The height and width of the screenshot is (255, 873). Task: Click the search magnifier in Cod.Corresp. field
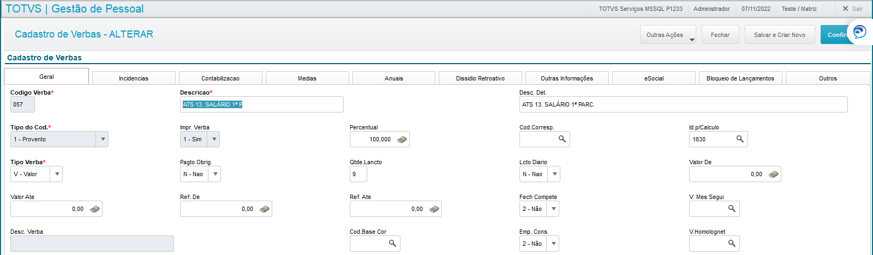click(x=562, y=139)
